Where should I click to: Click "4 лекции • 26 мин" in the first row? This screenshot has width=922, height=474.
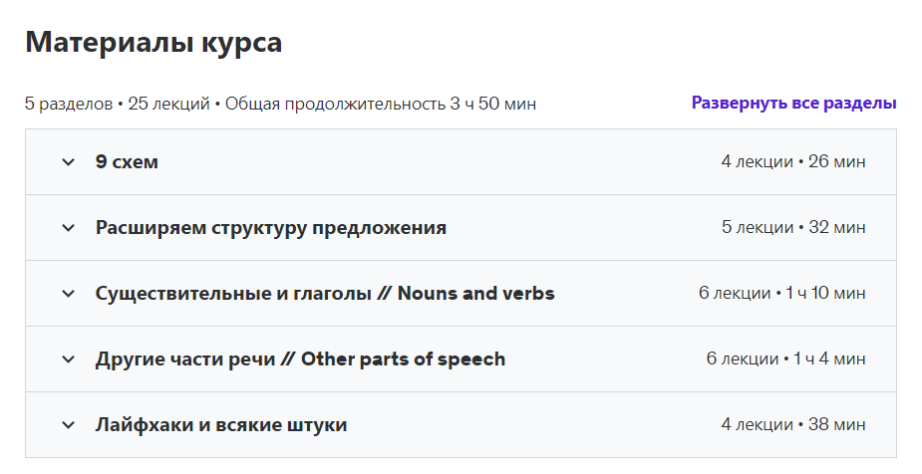pos(792,162)
